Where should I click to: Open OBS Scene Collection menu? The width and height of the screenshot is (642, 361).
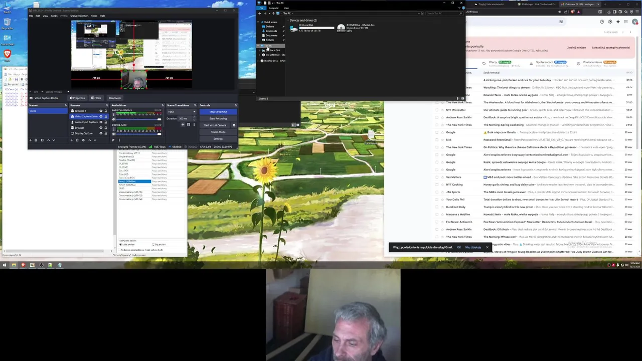tap(79, 16)
